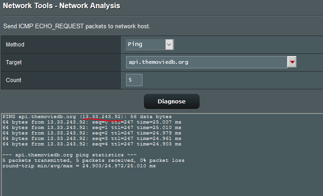This screenshot has height=196, width=323.
Task: Select the seq=4 ping reply line
Action: [x=92, y=144]
